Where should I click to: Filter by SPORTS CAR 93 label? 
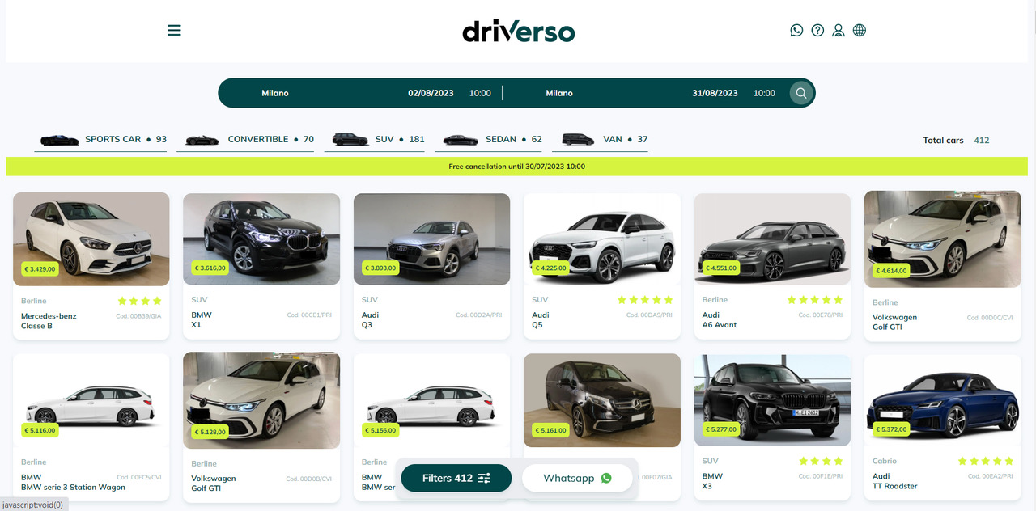coord(125,139)
